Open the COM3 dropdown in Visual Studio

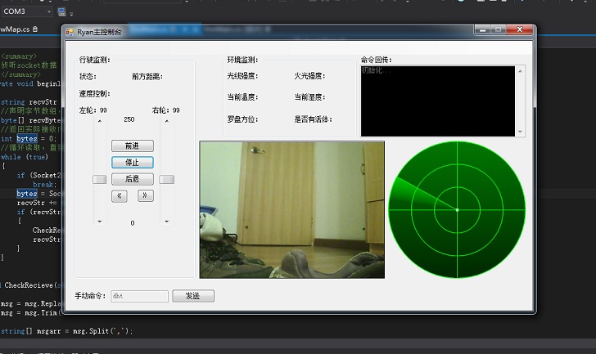pyautogui.click(x=27, y=11)
